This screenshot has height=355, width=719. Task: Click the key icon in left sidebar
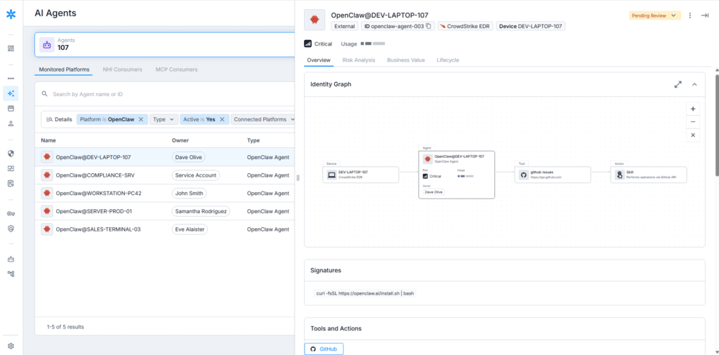[x=11, y=213]
